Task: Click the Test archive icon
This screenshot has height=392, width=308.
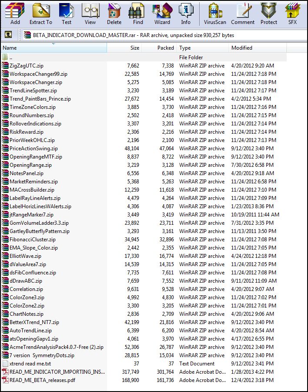Action: coord(67,10)
